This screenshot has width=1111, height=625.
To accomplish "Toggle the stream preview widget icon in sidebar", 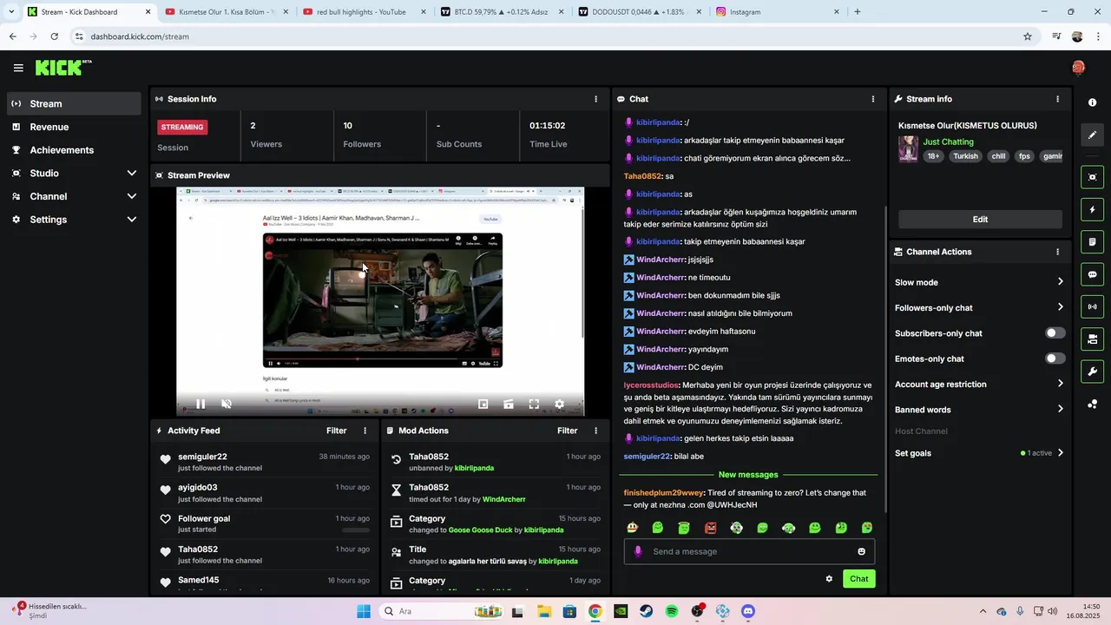I will (1092, 177).
